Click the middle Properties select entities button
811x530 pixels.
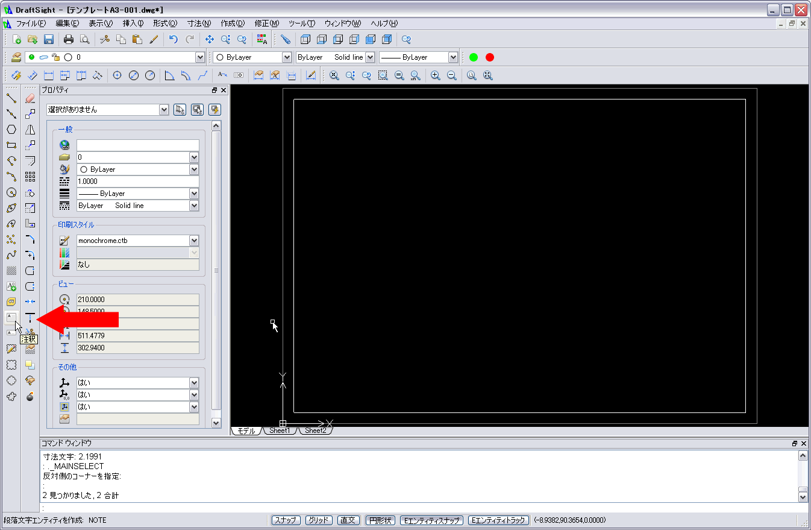[197, 110]
